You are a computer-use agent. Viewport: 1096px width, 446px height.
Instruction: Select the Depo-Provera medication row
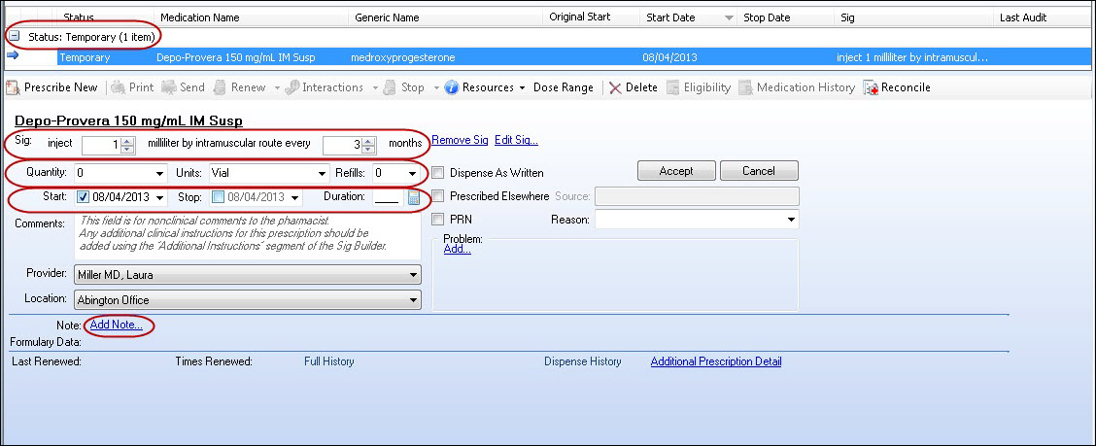(574, 57)
